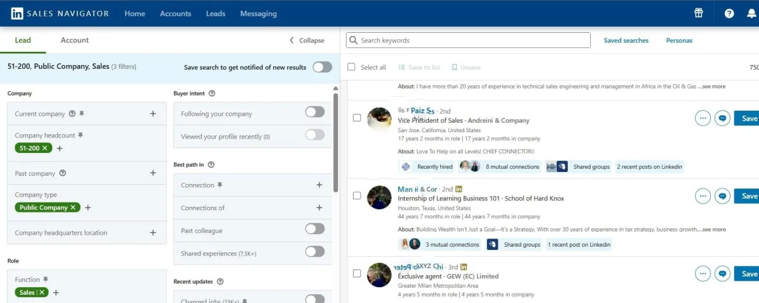759x303 pixels.
Task: Remove the Public Company filter chip
Action: [73, 207]
